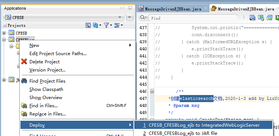279x136 pixels.
Task: Choose Replace in Files... entry
Action: (77, 114)
